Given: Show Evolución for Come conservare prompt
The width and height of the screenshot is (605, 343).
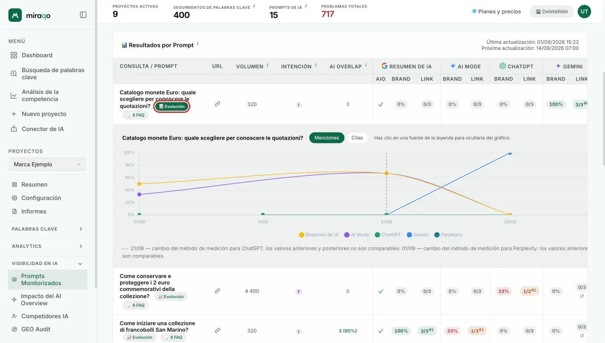Looking at the screenshot, I should [171, 296].
